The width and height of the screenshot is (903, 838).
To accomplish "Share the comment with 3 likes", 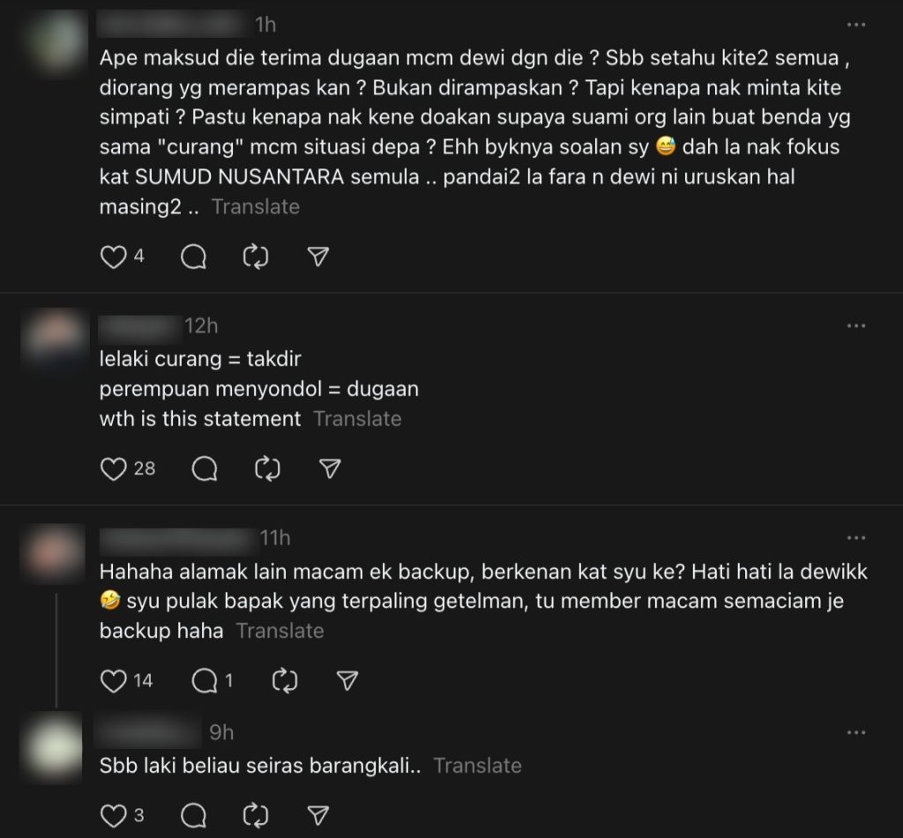I will click(x=317, y=816).
